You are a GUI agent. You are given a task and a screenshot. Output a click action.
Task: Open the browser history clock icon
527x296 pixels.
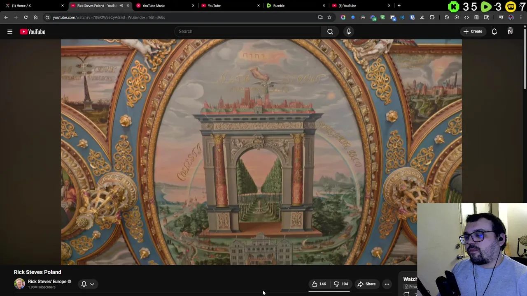[x=447, y=17]
